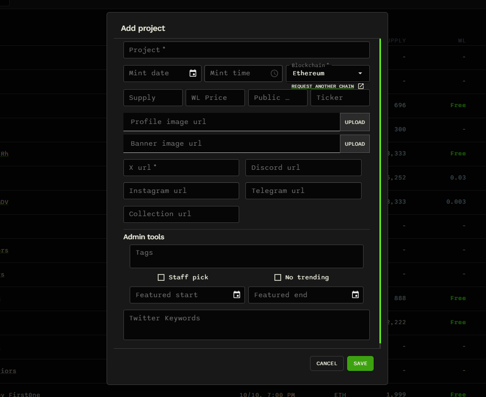Save the new project

click(x=360, y=364)
